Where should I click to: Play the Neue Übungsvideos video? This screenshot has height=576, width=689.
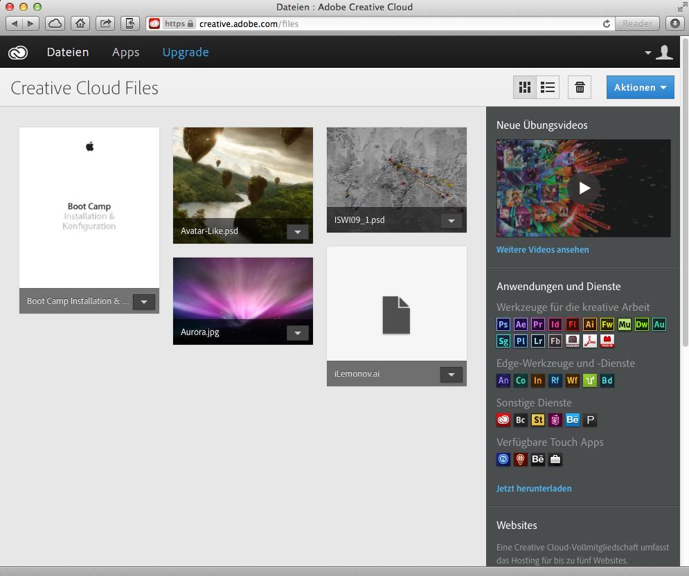584,188
